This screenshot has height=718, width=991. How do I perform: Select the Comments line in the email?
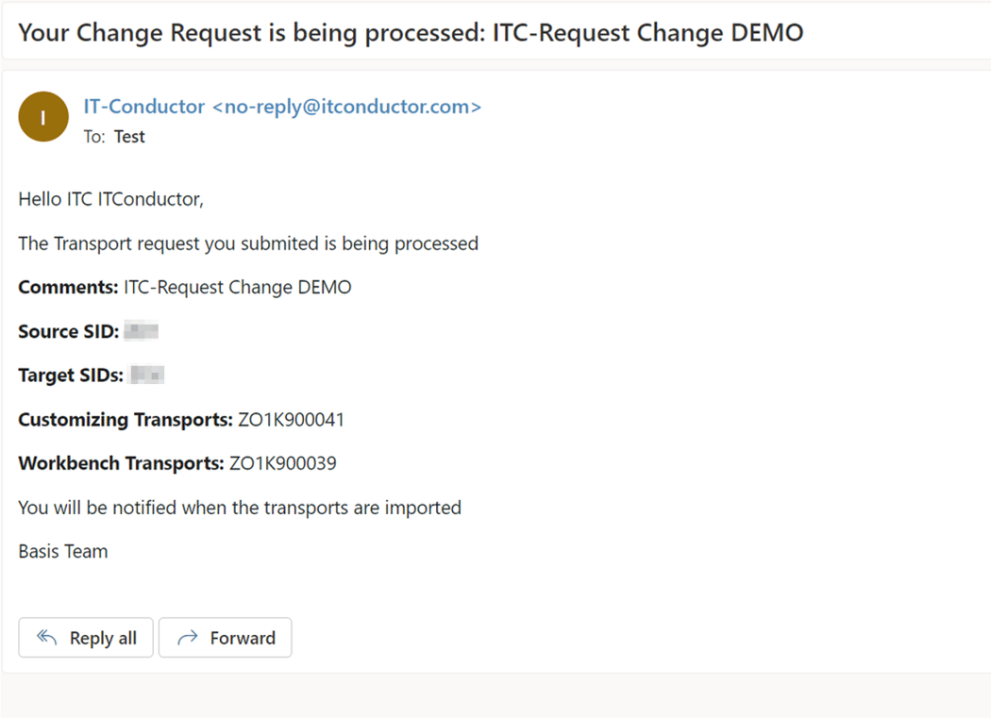pos(184,286)
